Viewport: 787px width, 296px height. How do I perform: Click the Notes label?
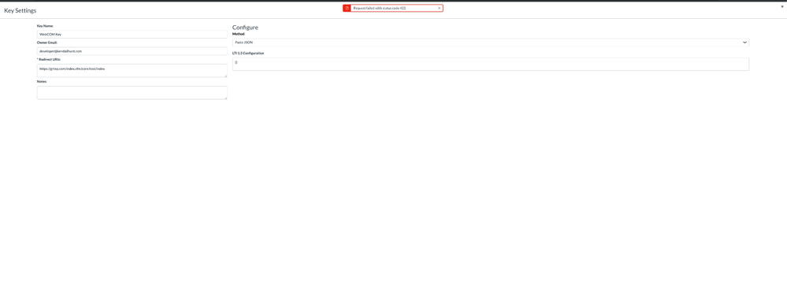pyautogui.click(x=42, y=81)
